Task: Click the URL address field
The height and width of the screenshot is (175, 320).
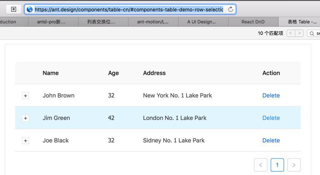Action: pyautogui.click(x=129, y=9)
